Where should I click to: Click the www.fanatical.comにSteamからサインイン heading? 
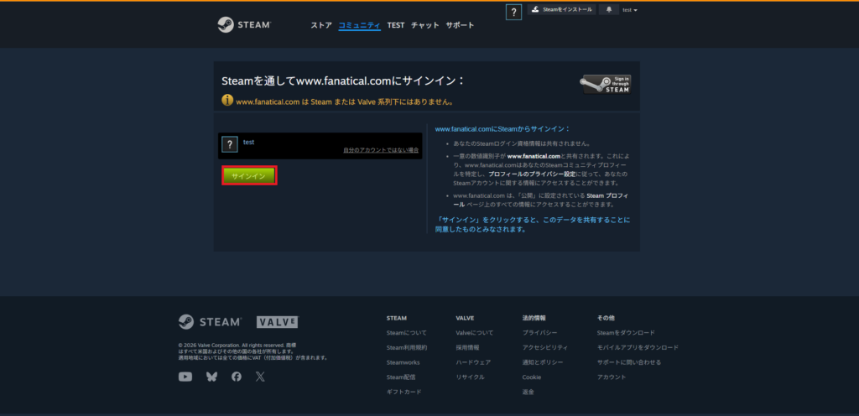click(502, 129)
